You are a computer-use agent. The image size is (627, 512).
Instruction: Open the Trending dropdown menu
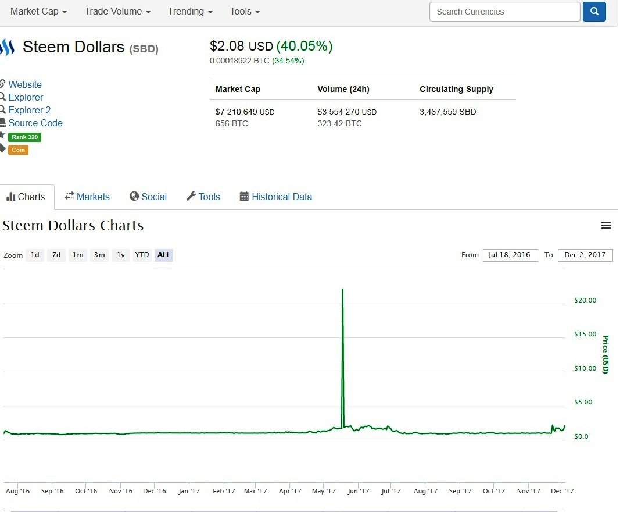click(x=190, y=12)
